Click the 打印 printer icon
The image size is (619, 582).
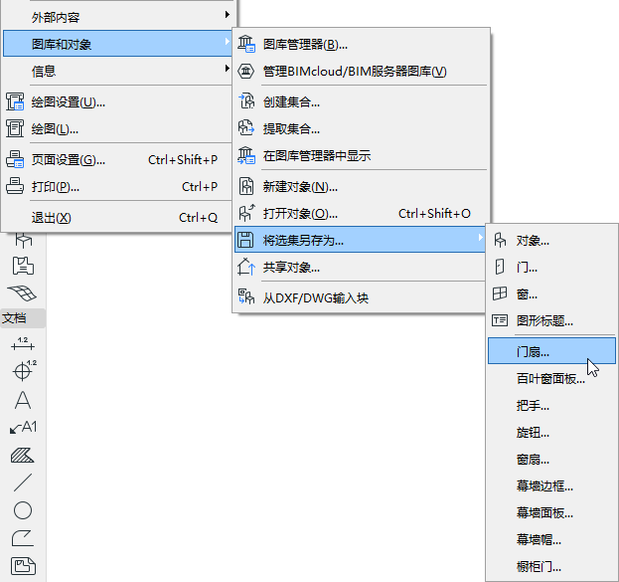point(15,186)
